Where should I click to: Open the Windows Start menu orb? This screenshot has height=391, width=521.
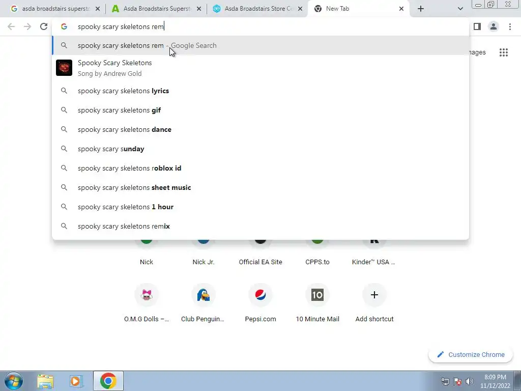pos(14,381)
